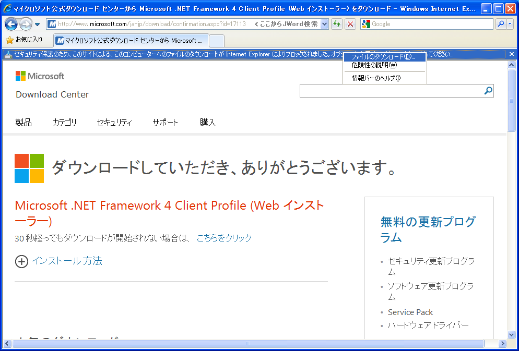Open the recent pages dropdown next to Forward
Image resolution: width=519 pixels, height=351 pixels.
tap(37, 24)
